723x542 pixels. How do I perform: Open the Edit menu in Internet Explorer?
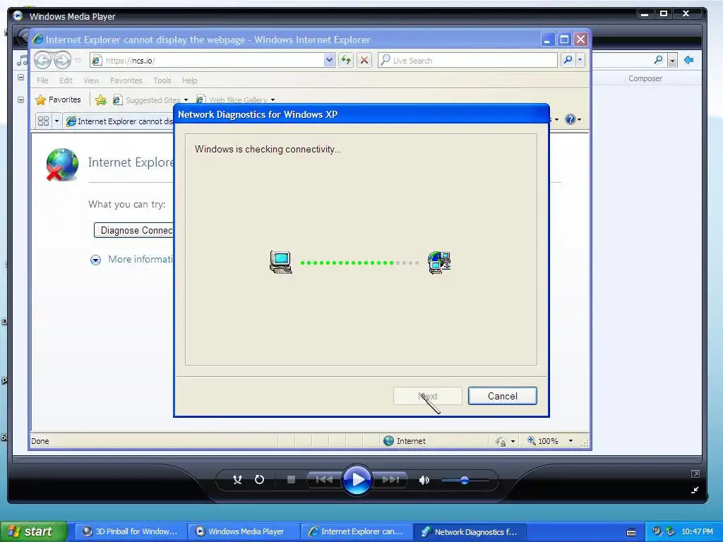tap(66, 80)
